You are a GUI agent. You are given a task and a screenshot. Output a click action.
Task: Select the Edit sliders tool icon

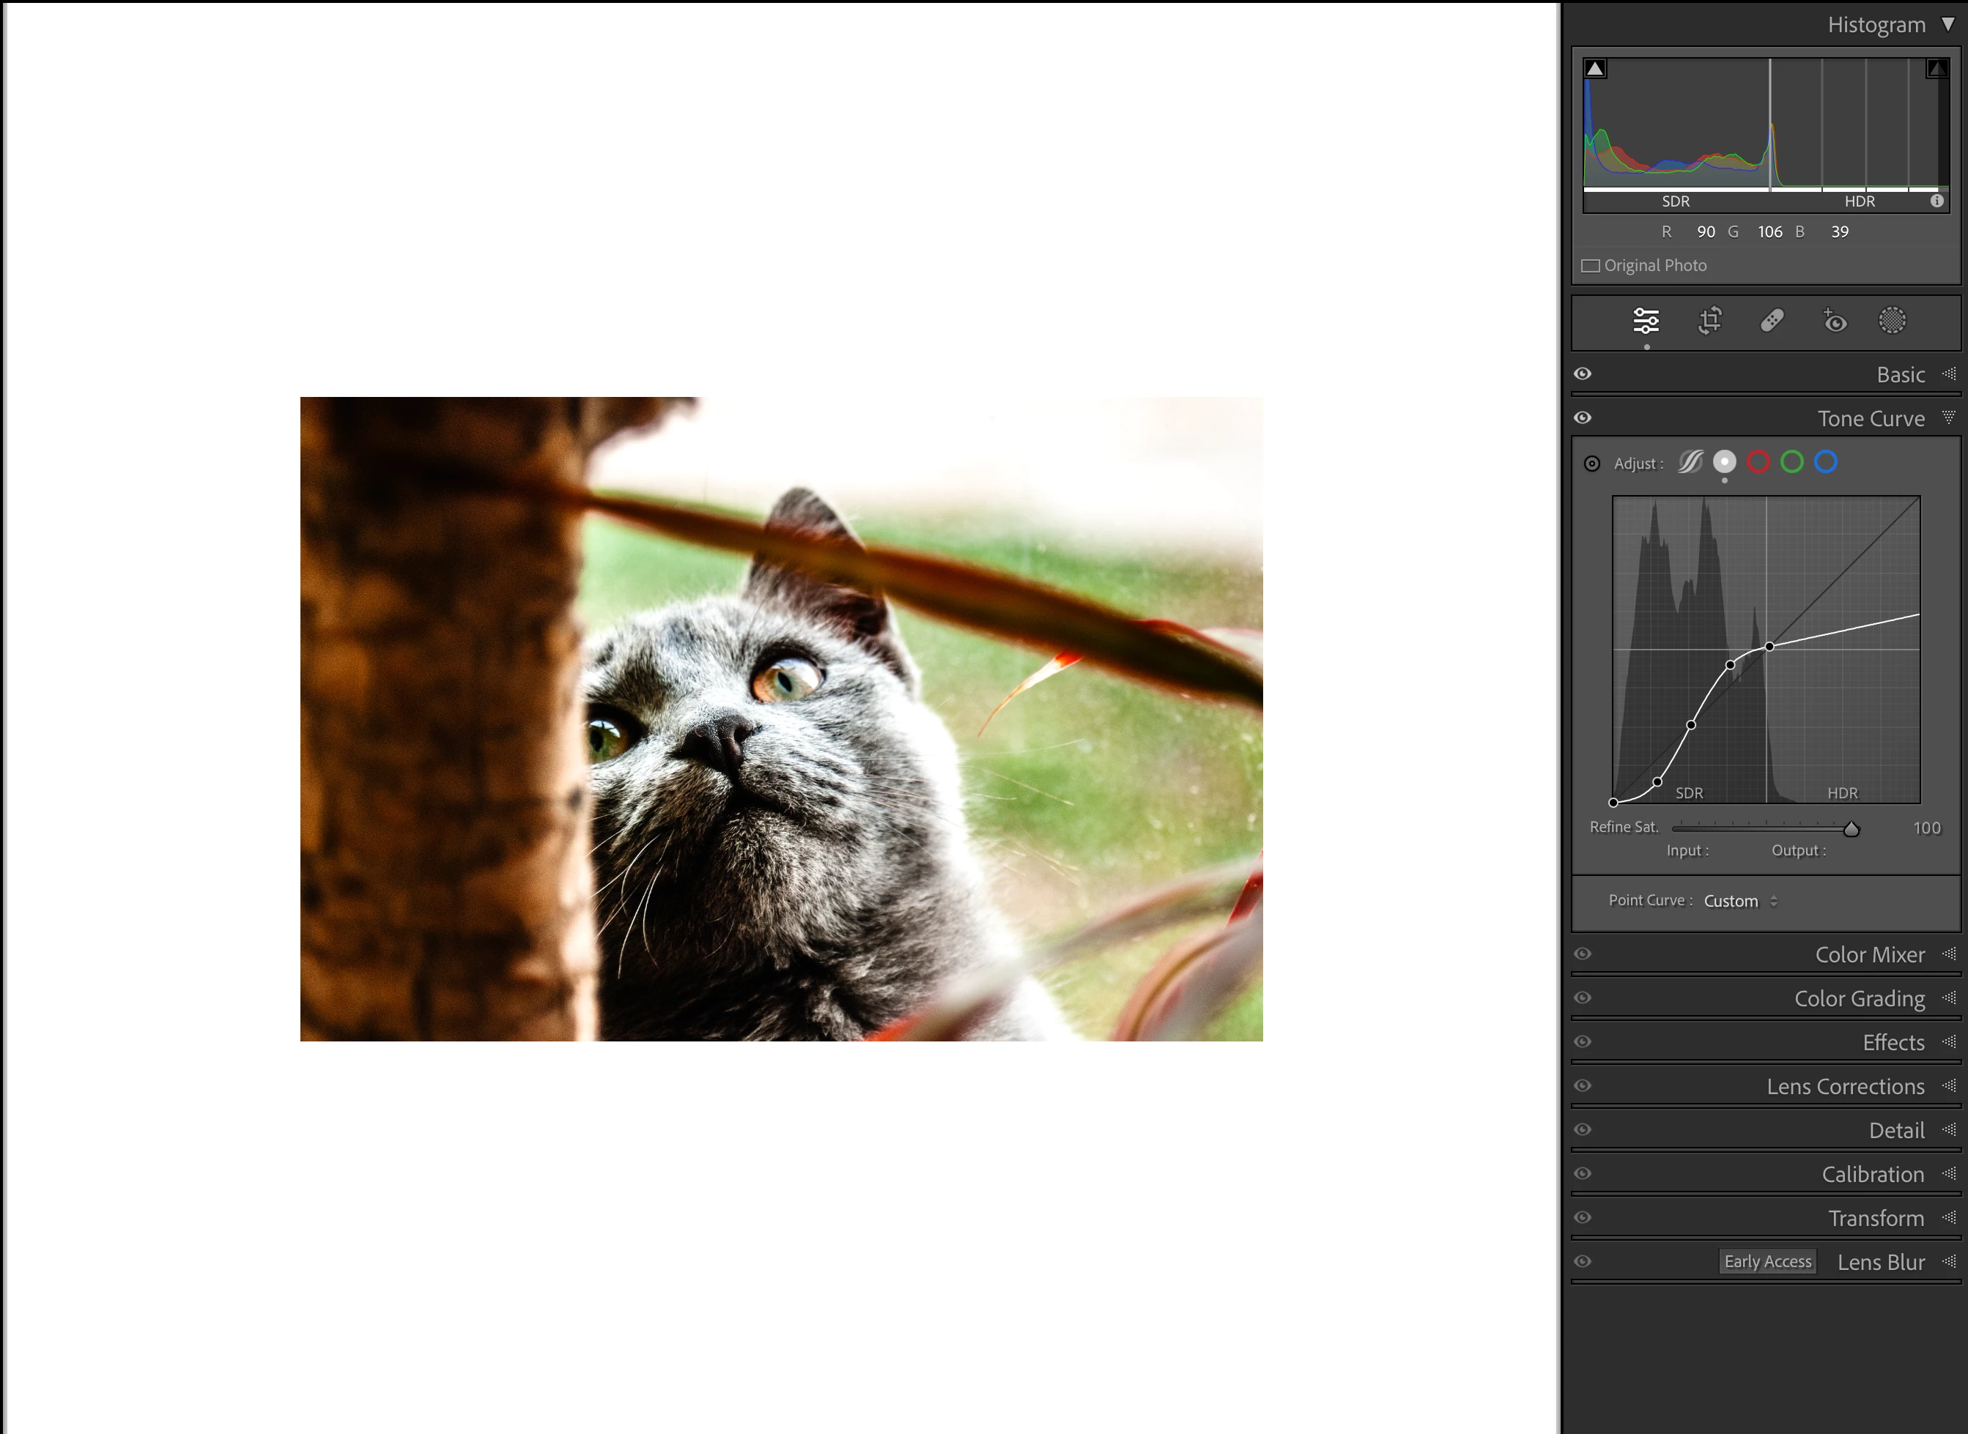(1646, 322)
